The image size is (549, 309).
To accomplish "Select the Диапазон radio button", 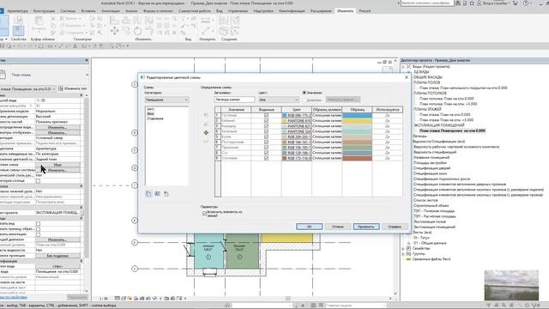I will (305, 100).
